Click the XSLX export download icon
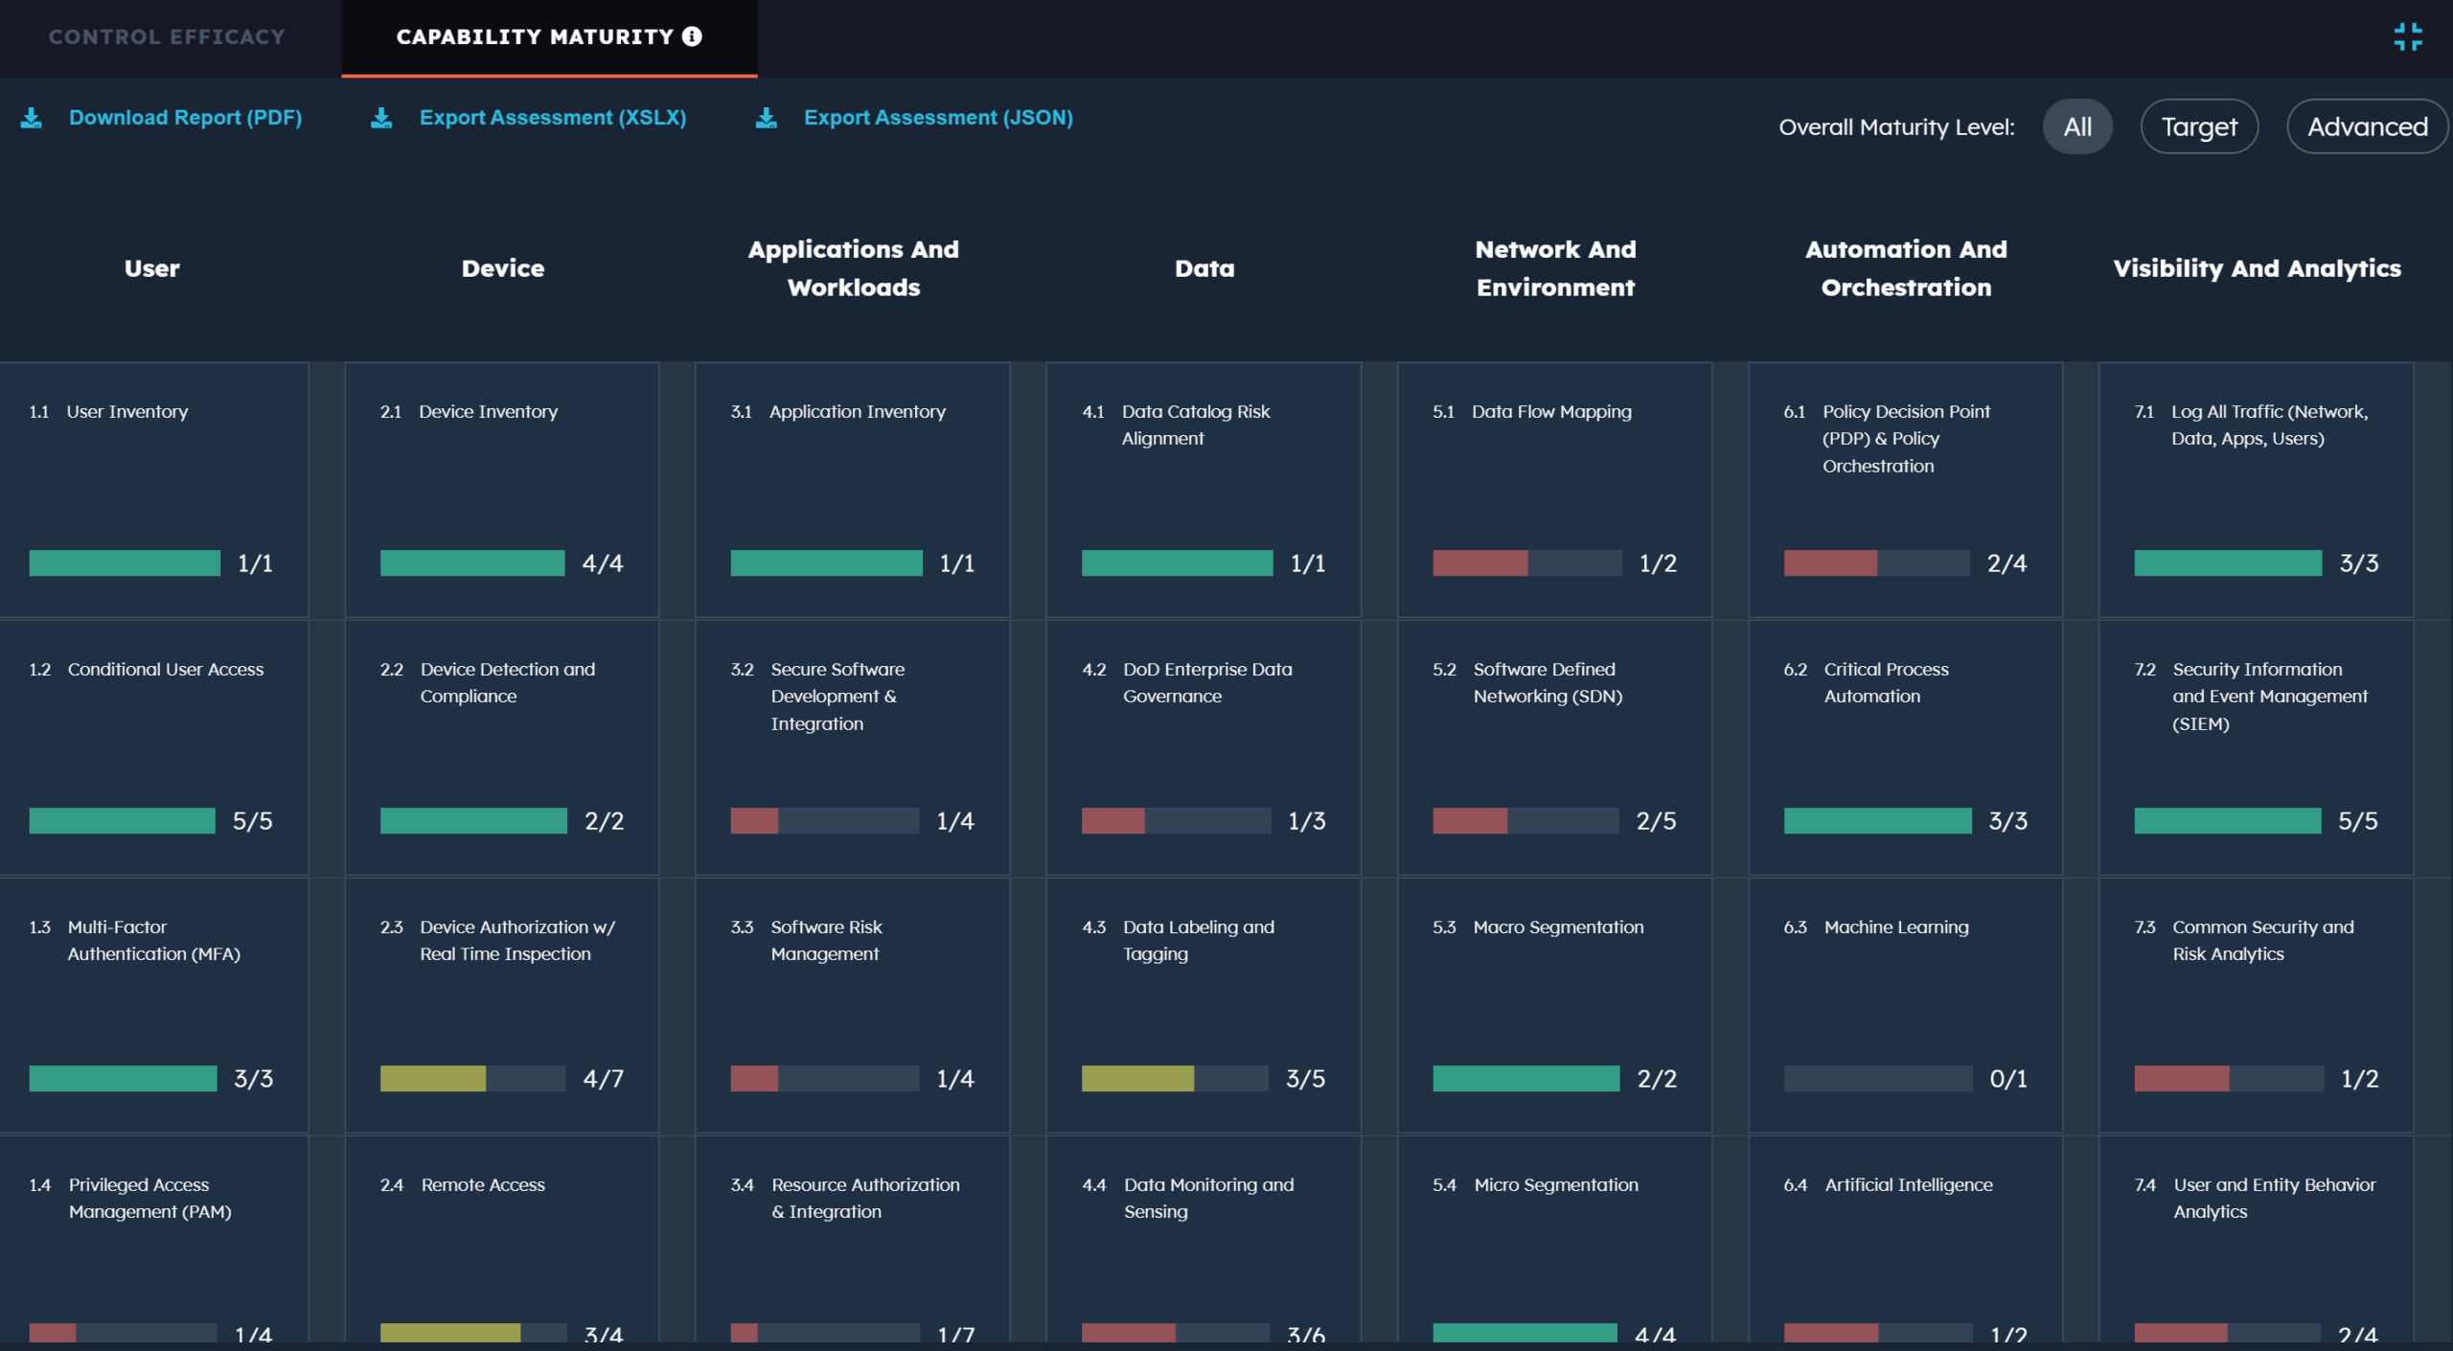 click(381, 118)
